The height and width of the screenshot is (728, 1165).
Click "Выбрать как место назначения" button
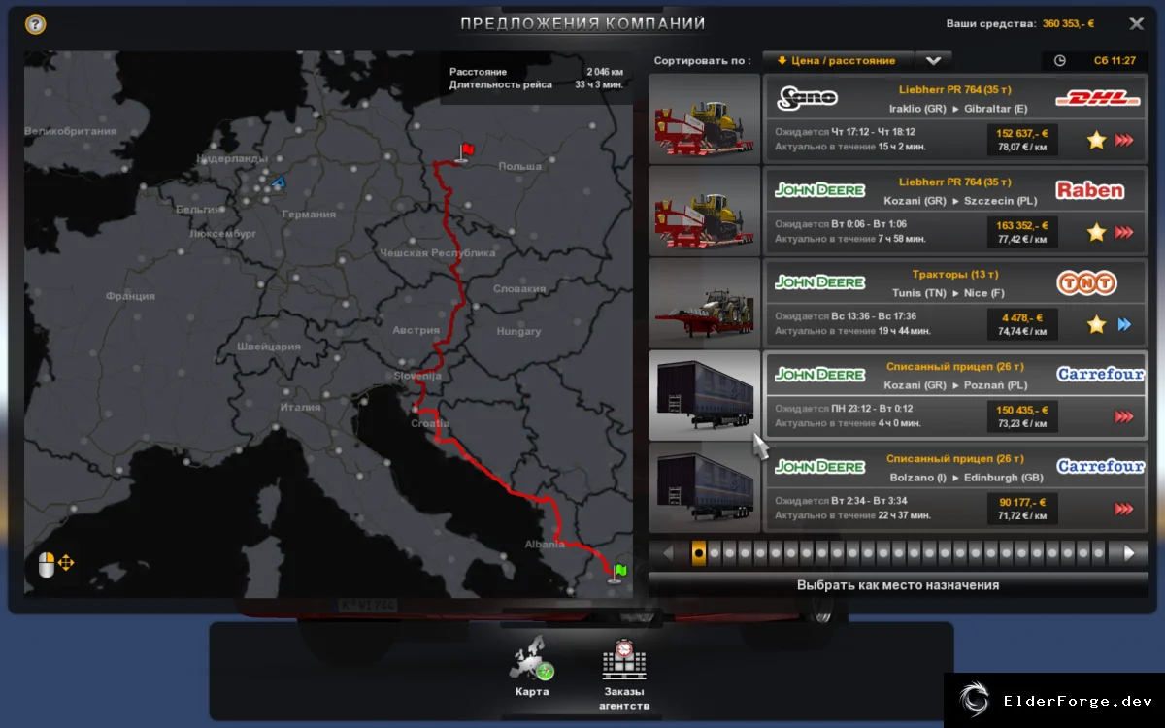click(898, 585)
